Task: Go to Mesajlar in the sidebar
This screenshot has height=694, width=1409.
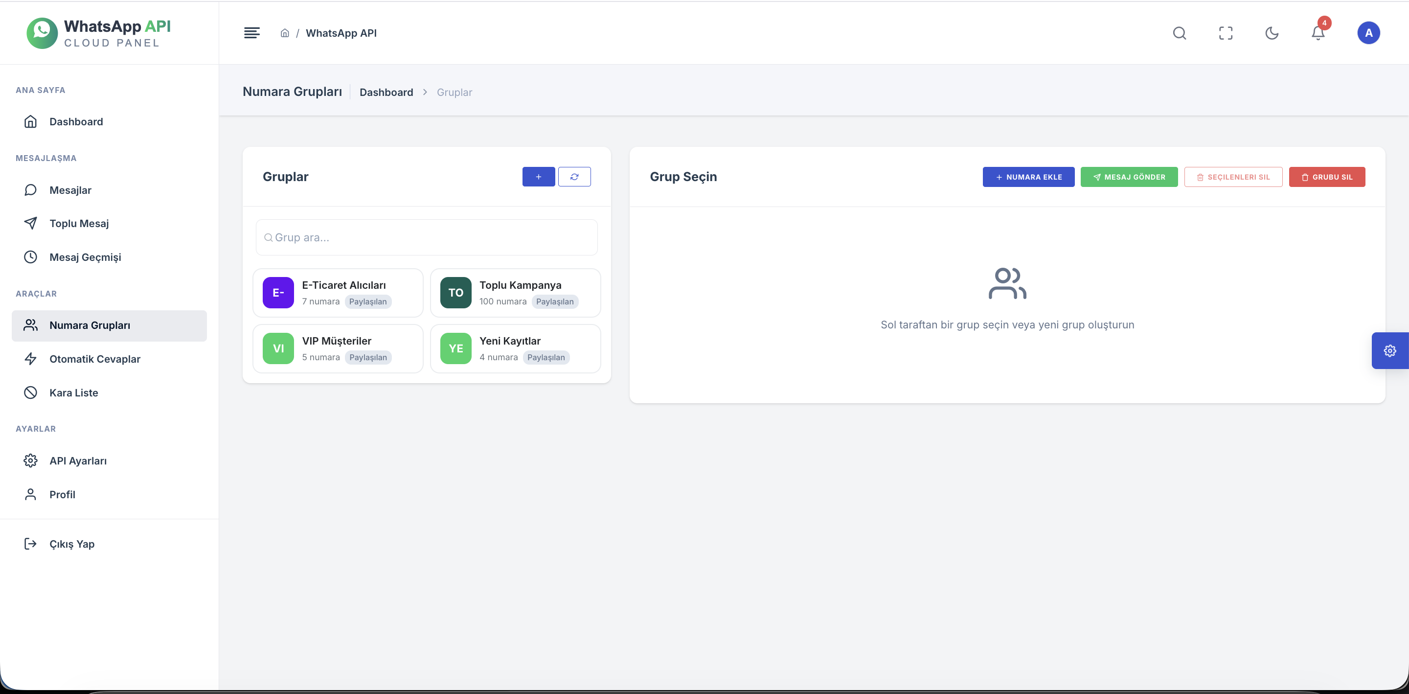Action: coord(110,190)
